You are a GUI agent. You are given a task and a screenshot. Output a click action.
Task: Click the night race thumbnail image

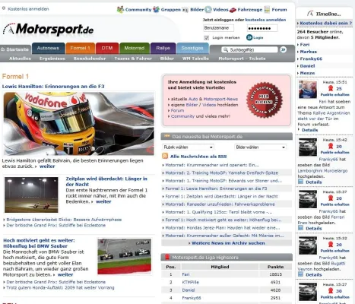tap(31, 195)
